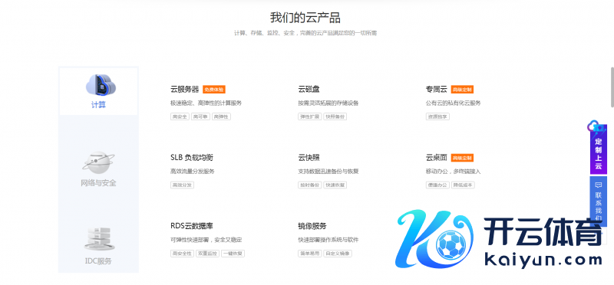614x285 pixels.
Task: Click the 按需灵活拓展的存储设备 description
Action: (328, 103)
